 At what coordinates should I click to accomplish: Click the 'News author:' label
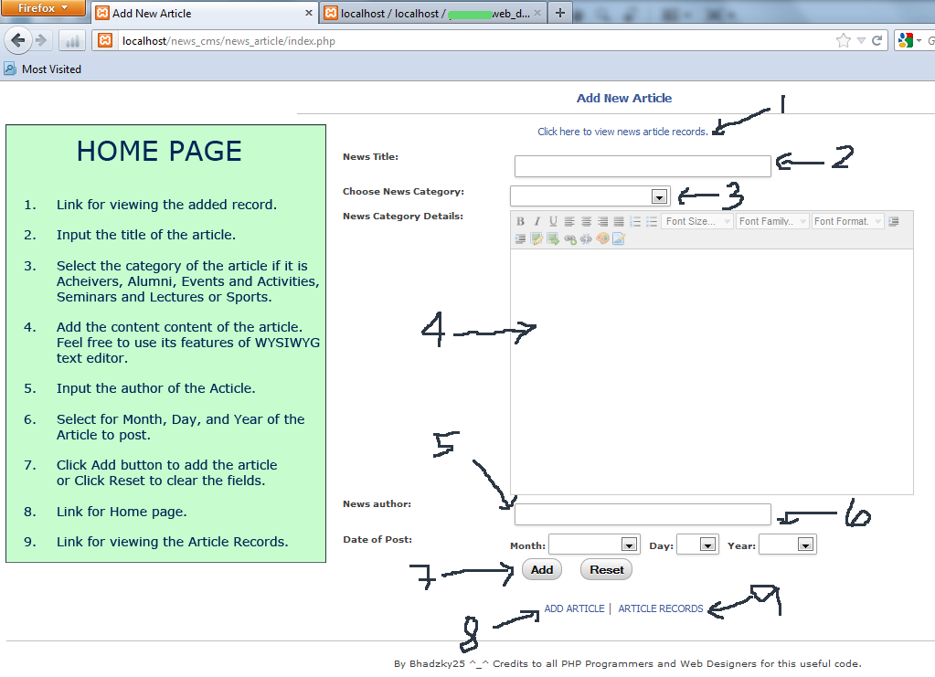click(377, 503)
